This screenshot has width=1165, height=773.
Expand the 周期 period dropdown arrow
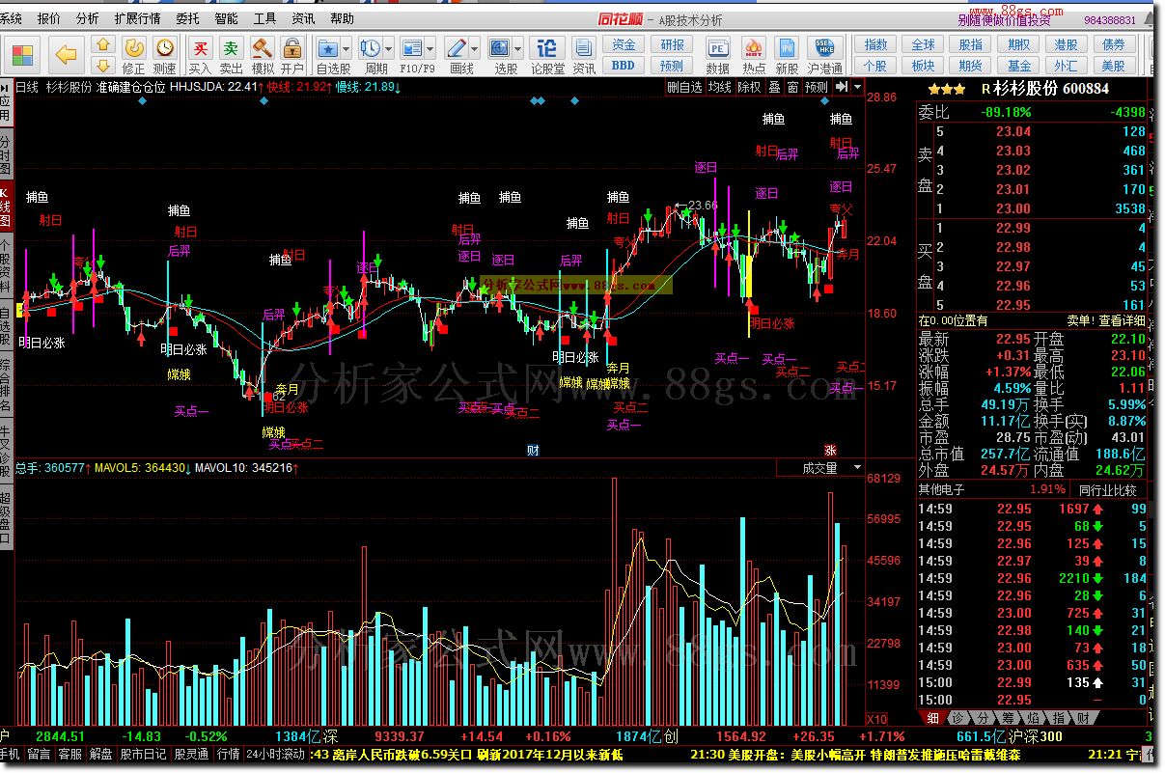point(389,47)
